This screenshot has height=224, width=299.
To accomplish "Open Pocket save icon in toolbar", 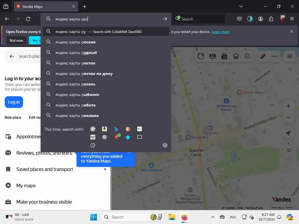I will [x=239, y=19].
